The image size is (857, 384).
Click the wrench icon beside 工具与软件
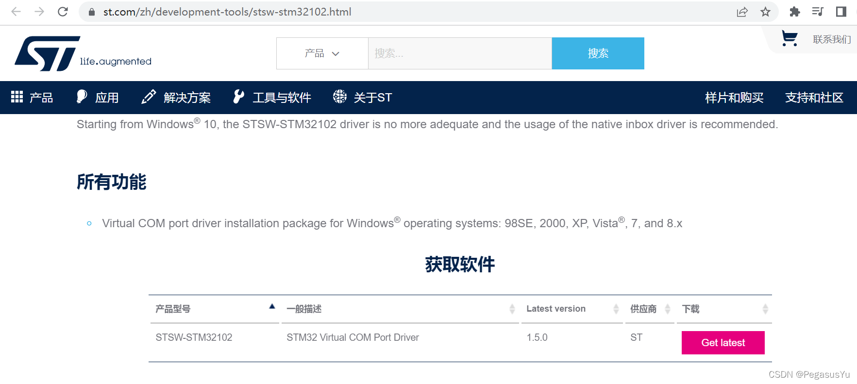click(238, 97)
